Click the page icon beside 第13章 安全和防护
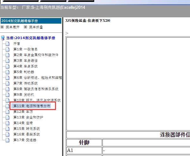 pyautogui.click(x=7, y=118)
